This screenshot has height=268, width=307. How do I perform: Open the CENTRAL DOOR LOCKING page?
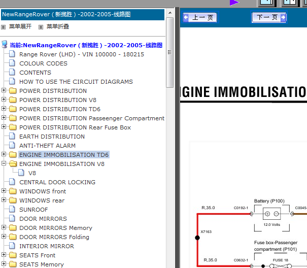(x=57, y=182)
